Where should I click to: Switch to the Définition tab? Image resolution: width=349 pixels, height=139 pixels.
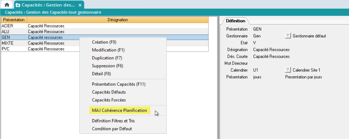235,21
